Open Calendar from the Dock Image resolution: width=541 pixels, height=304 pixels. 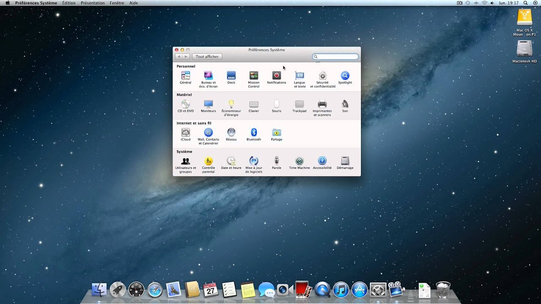[210, 290]
